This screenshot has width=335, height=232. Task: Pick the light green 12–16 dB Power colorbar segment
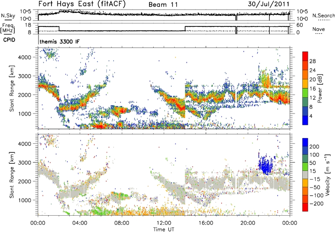[x=305, y=93]
